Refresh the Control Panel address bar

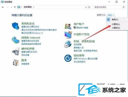[89, 7]
